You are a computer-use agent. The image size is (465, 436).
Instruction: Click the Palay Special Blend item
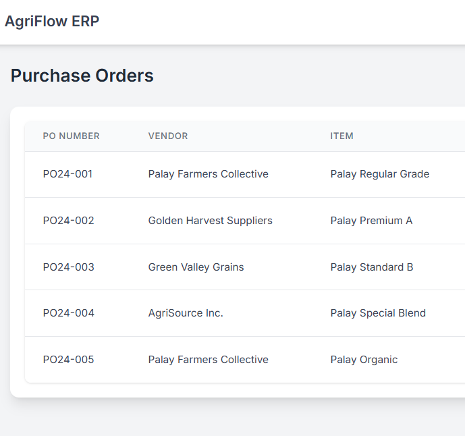[x=378, y=313]
